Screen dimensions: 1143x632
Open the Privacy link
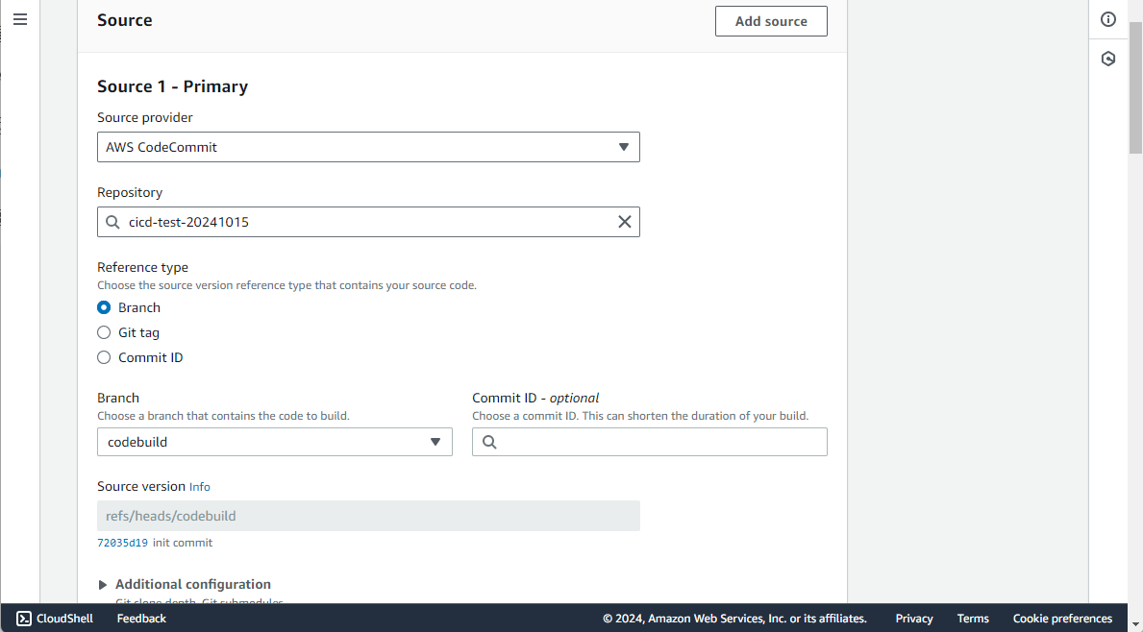point(914,619)
